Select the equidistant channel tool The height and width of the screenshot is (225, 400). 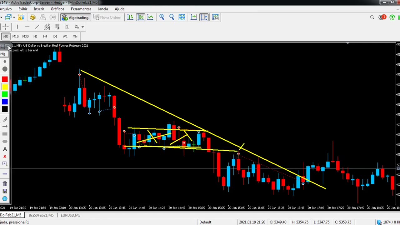[47, 27]
